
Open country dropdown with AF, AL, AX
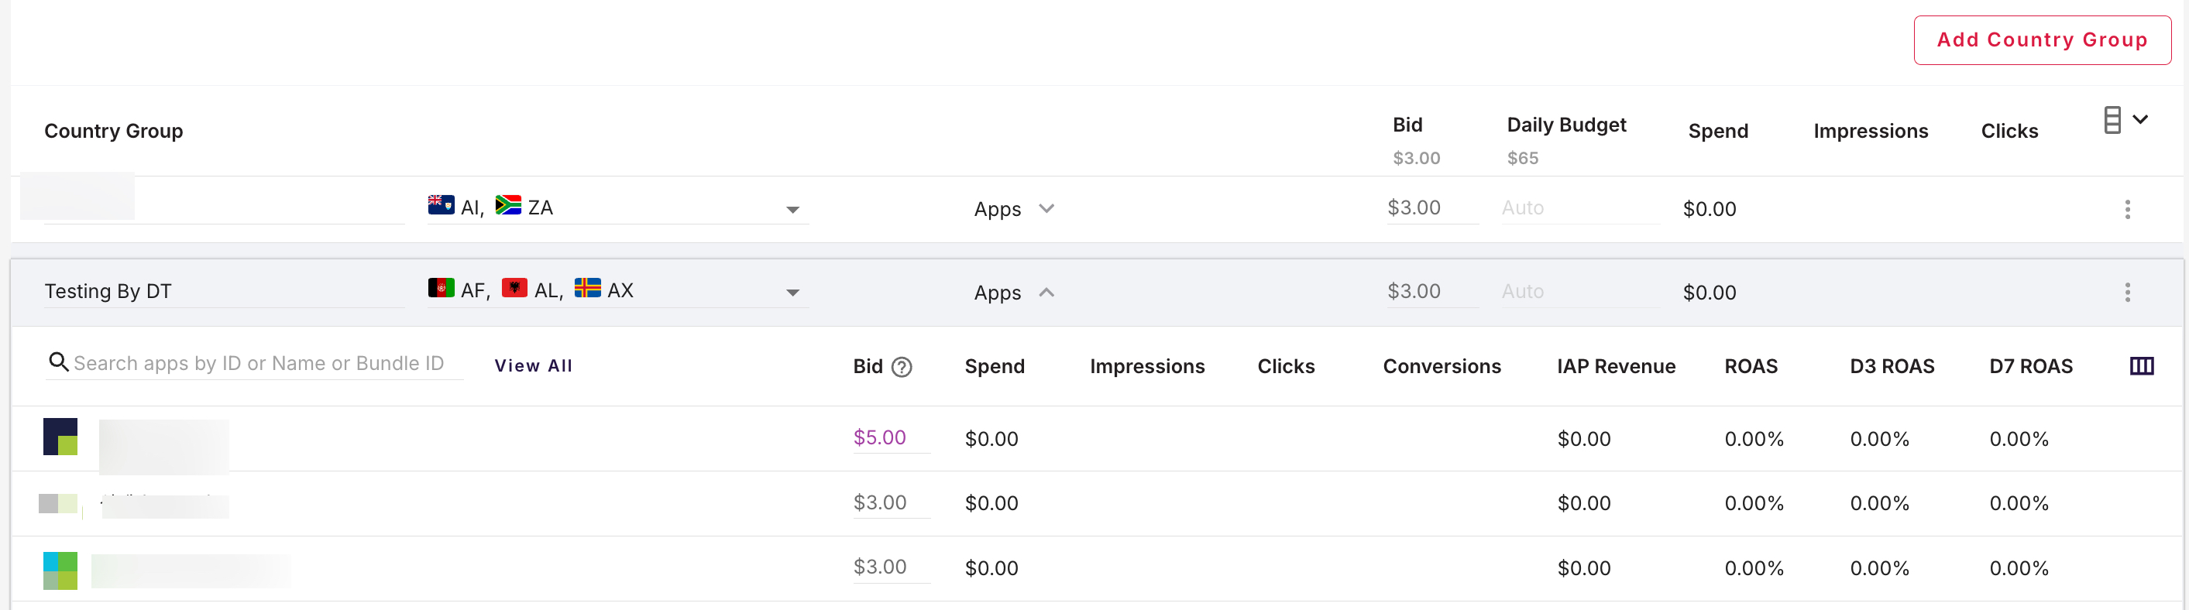tap(792, 293)
